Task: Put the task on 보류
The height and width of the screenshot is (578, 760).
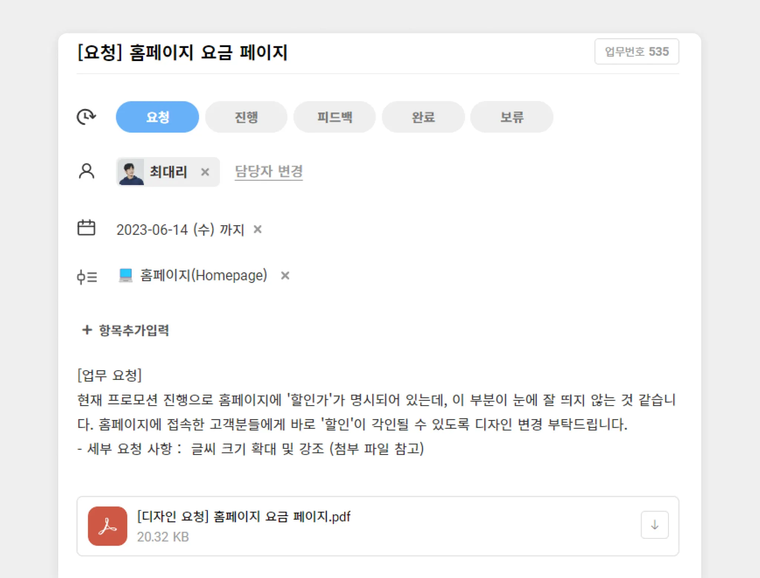Action: [x=511, y=117]
